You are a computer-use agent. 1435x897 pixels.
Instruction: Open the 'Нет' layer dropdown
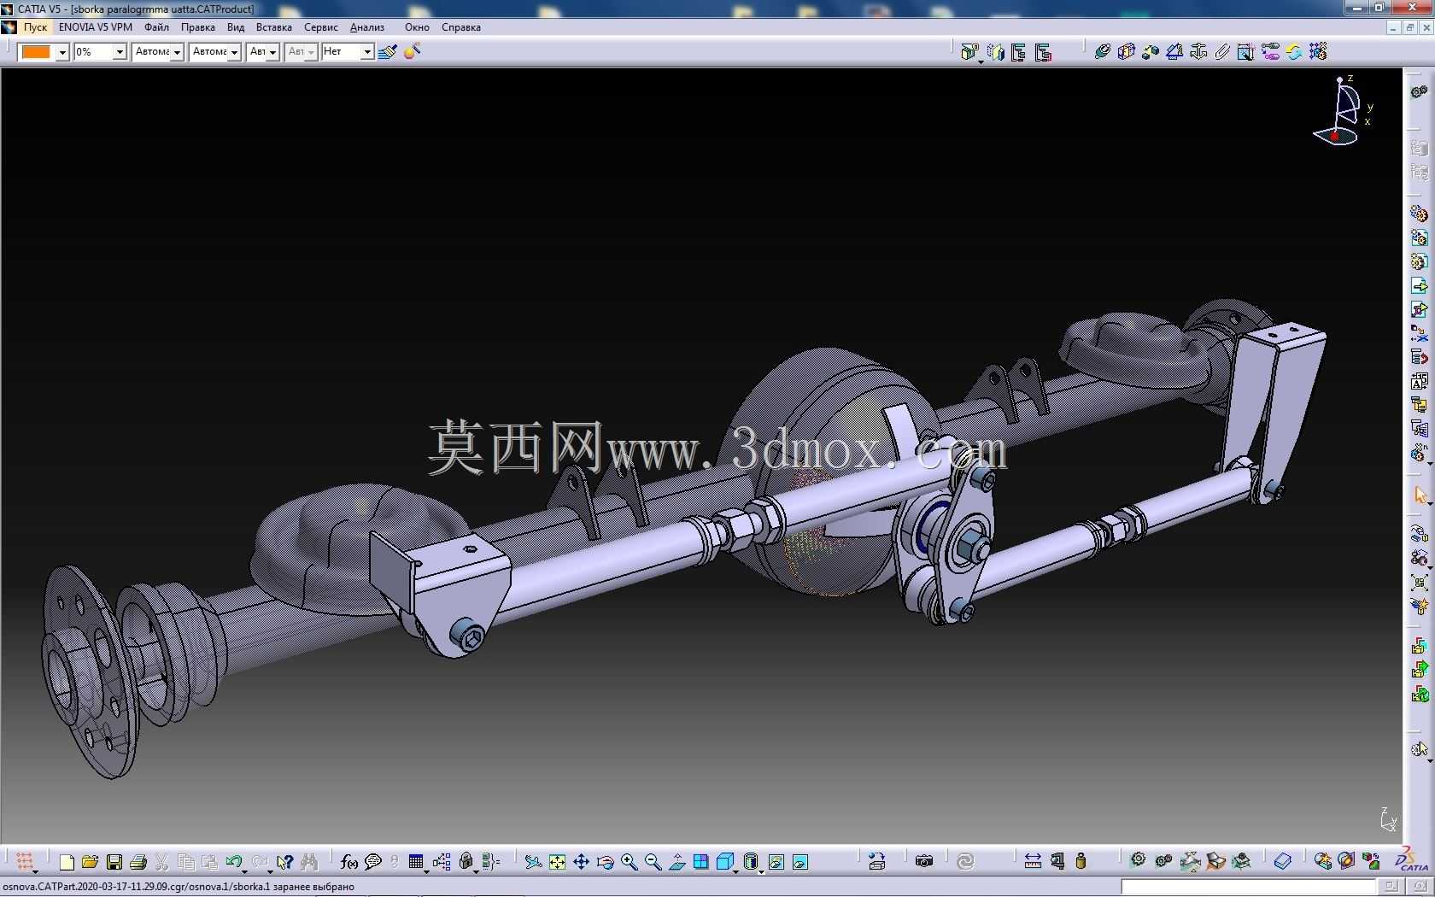pos(367,52)
